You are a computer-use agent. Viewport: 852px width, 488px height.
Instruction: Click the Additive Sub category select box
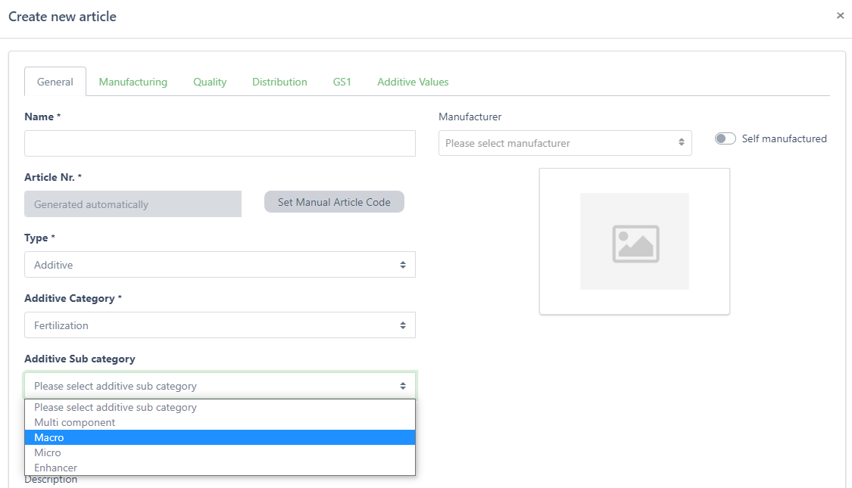(x=220, y=386)
